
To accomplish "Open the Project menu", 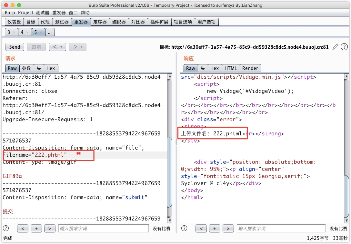I will click(x=25, y=13).
